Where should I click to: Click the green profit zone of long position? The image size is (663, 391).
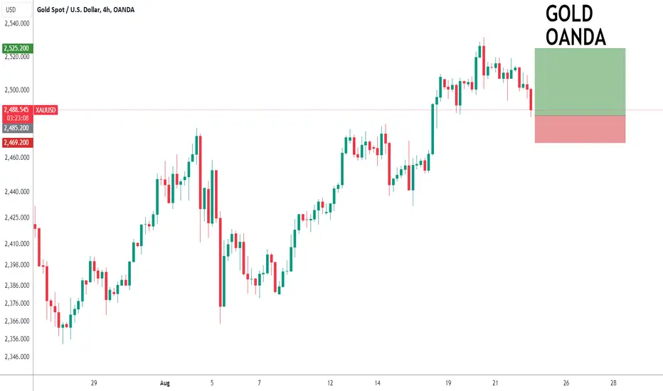coord(580,82)
